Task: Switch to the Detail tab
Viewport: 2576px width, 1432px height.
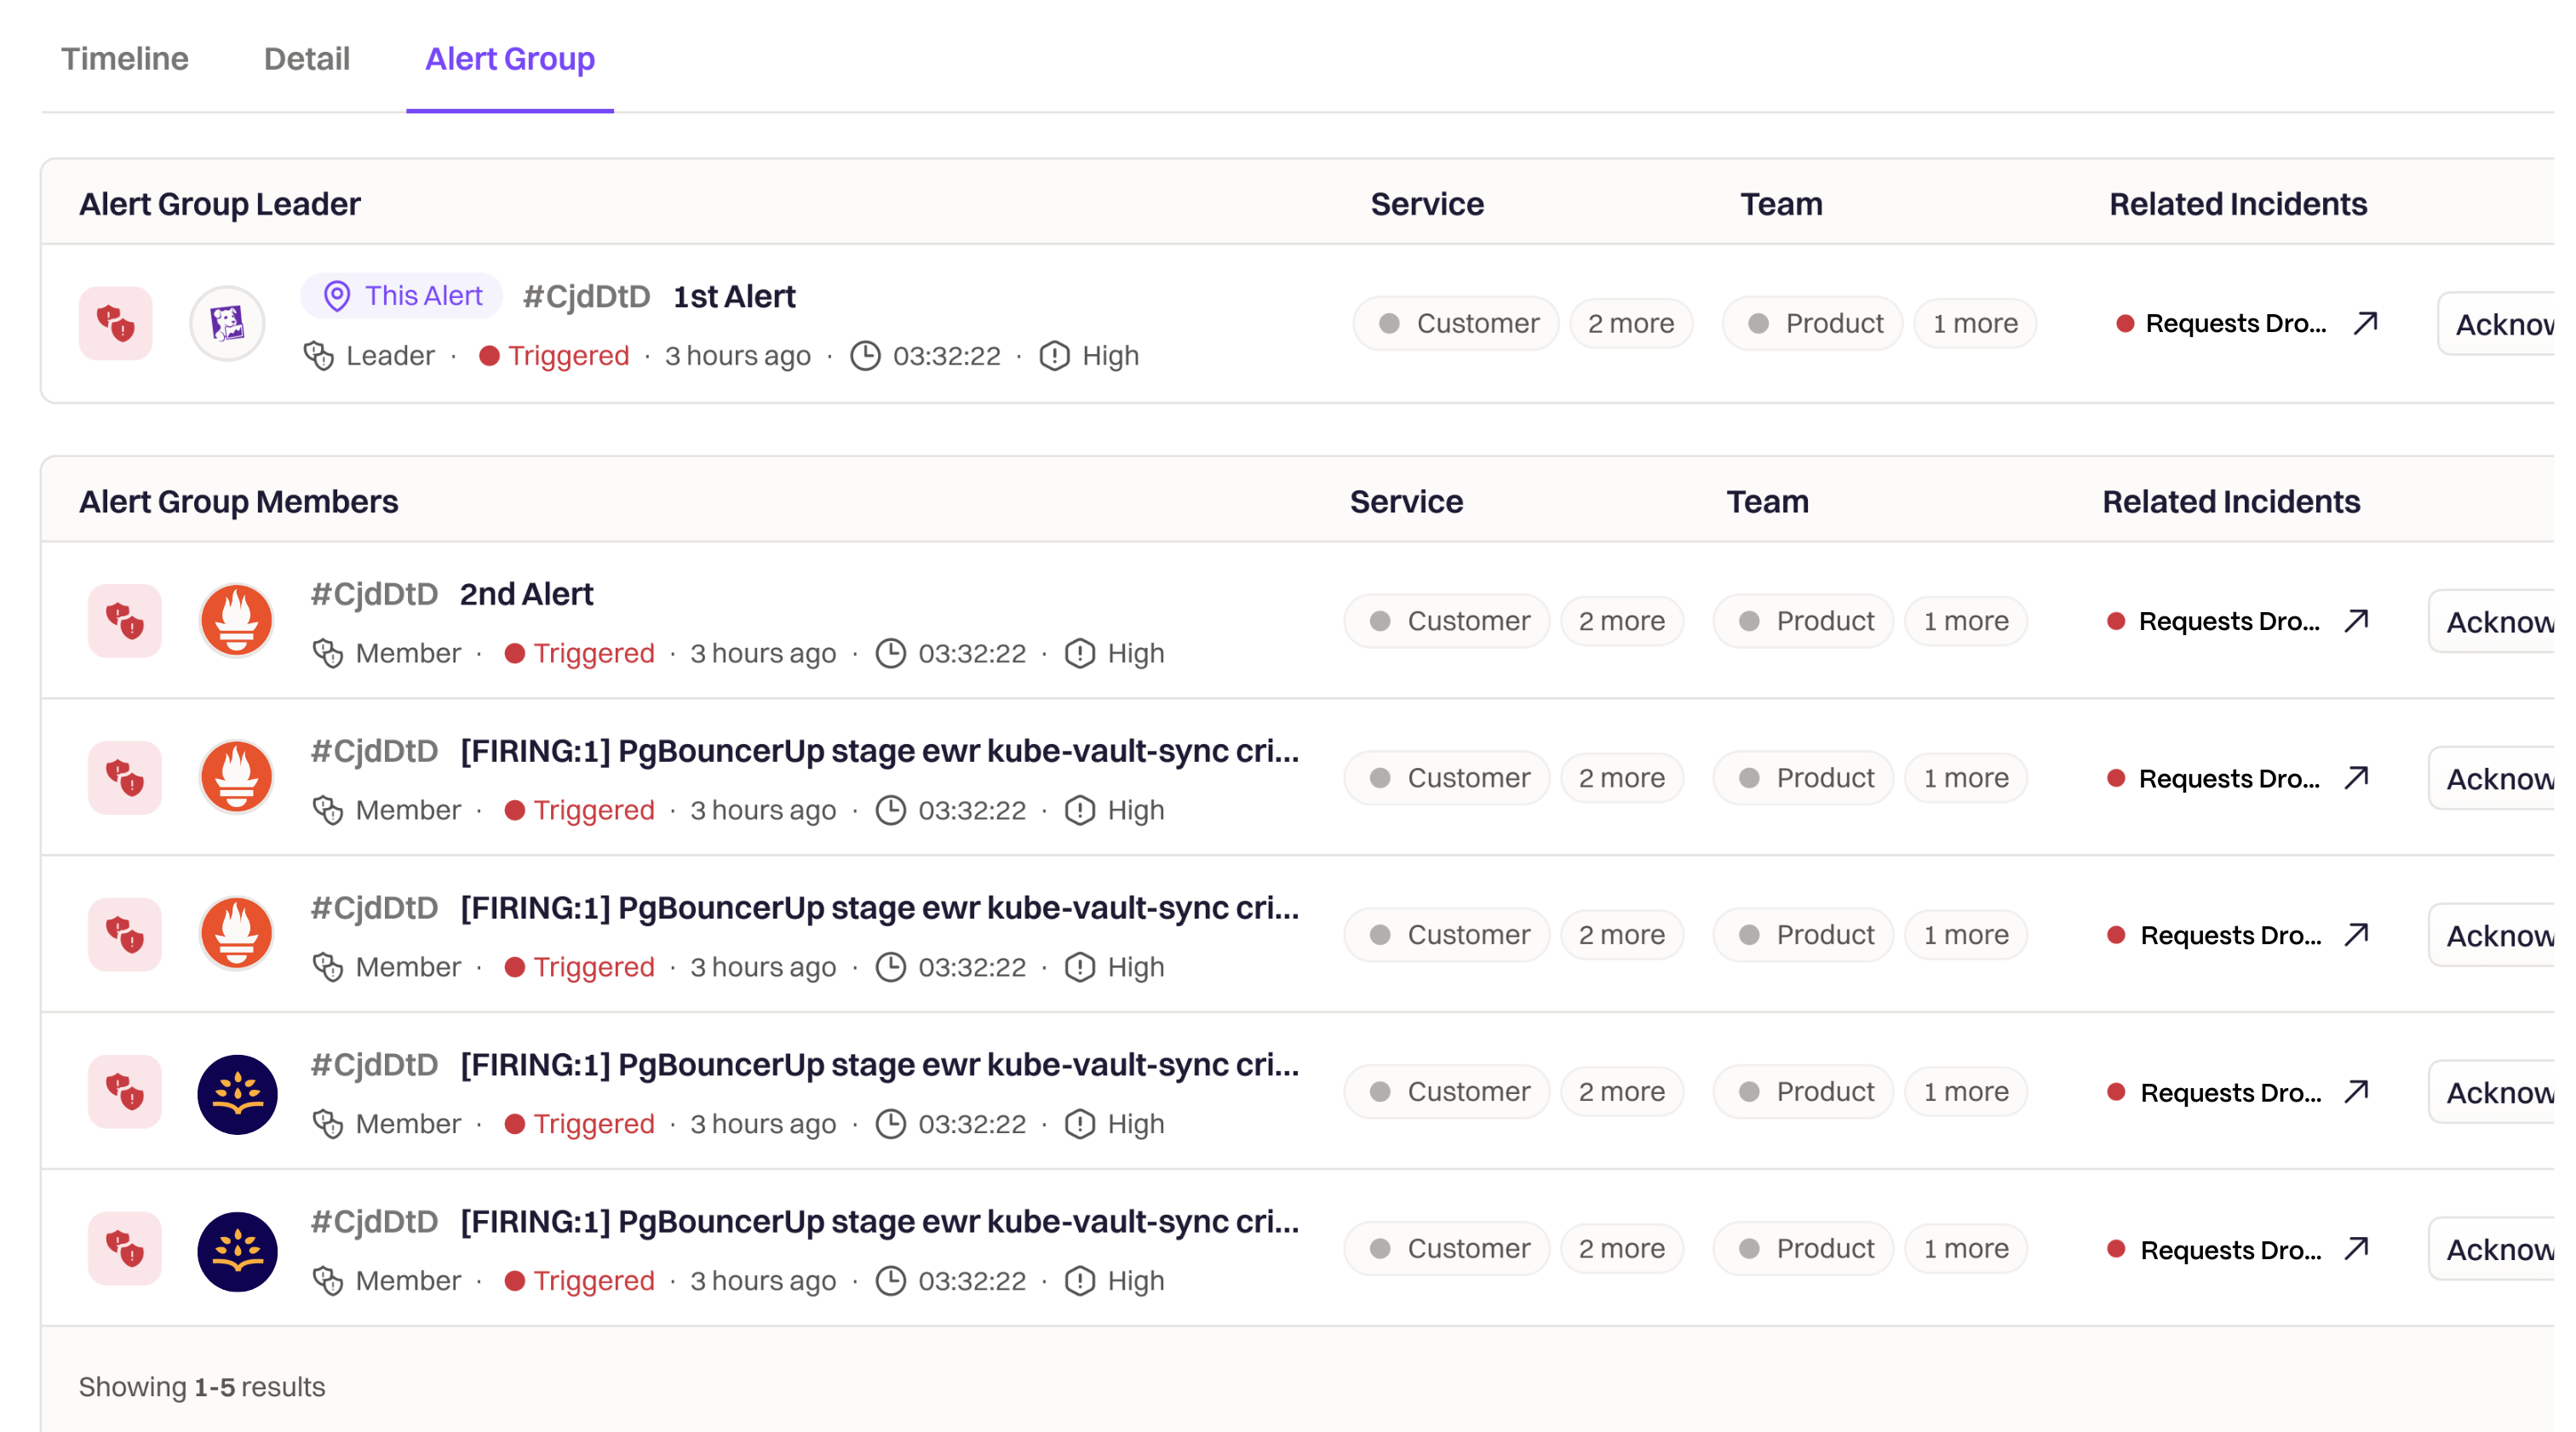Action: pyautogui.click(x=306, y=59)
